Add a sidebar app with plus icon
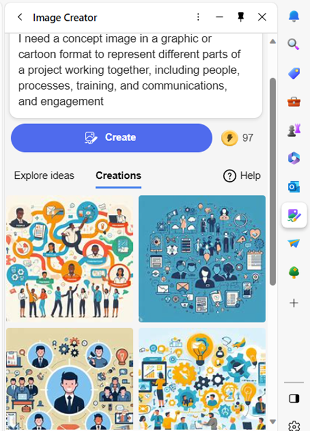The image size is (310, 431). (x=294, y=303)
